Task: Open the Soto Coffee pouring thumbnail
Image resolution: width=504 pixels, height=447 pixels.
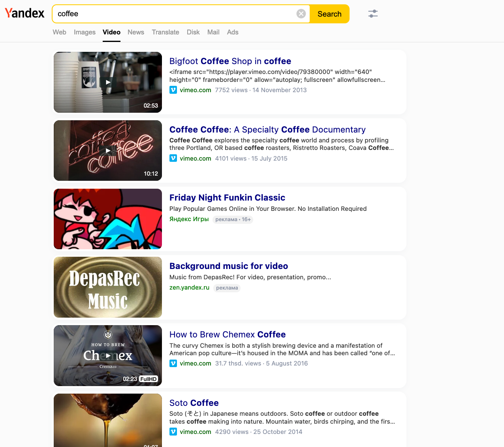Action: coord(108,420)
